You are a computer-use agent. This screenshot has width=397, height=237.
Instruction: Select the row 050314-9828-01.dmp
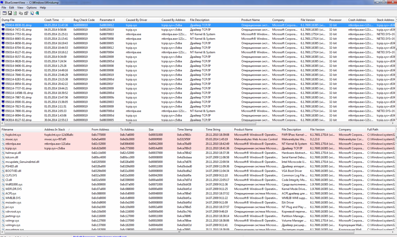tap(198, 61)
